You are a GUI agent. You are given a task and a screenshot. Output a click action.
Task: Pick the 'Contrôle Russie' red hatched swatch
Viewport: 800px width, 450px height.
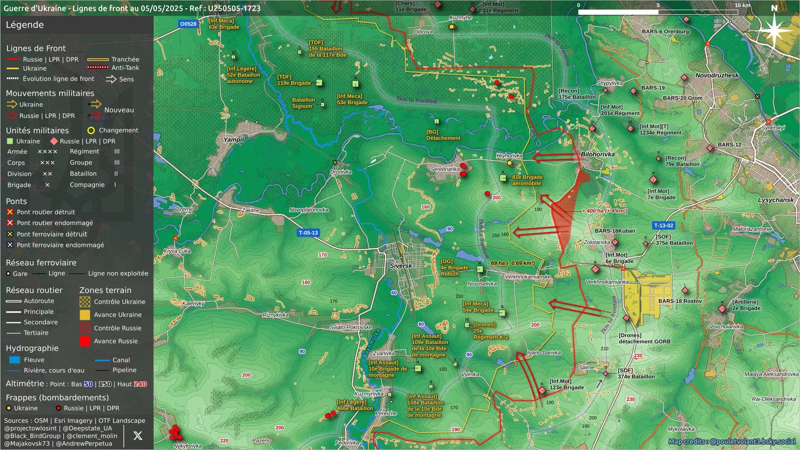[x=85, y=328]
